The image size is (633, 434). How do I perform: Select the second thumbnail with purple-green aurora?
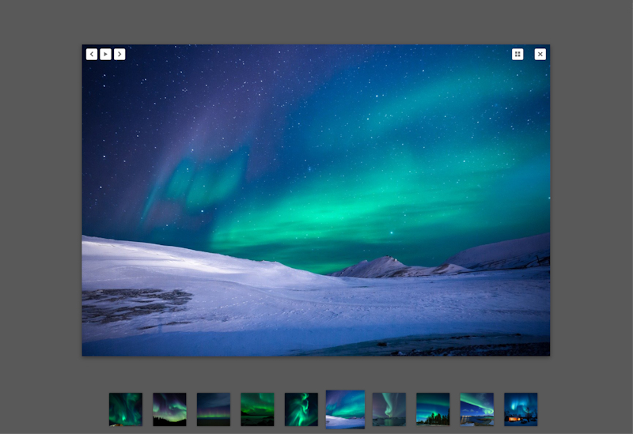pos(169,409)
